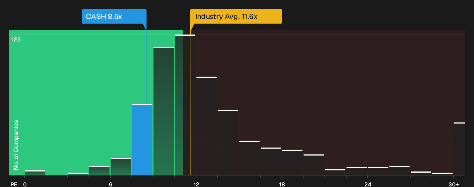
Task: Click the second-tallest green bar left of the peak
Action: tap(164, 111)
